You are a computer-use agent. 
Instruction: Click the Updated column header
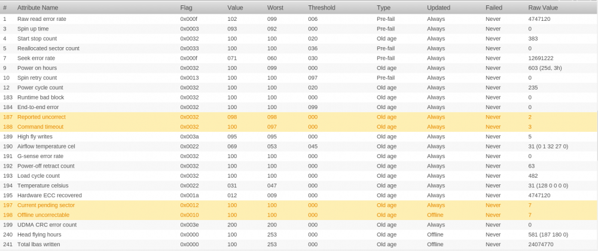coord(438,8)
